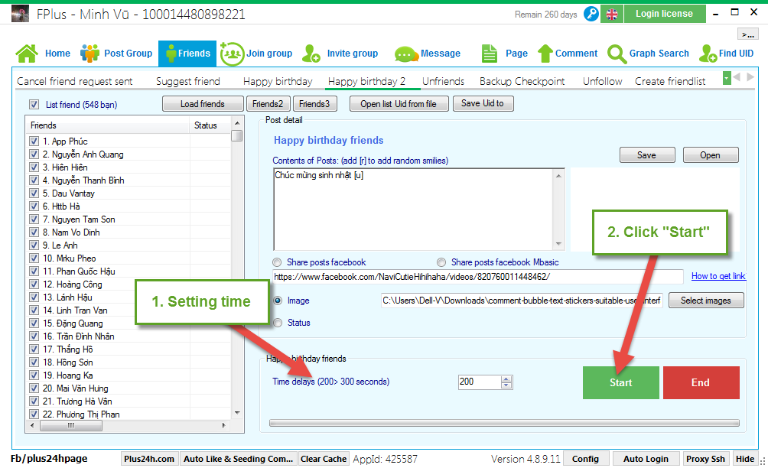Click the Select images button

click(706, 301)
